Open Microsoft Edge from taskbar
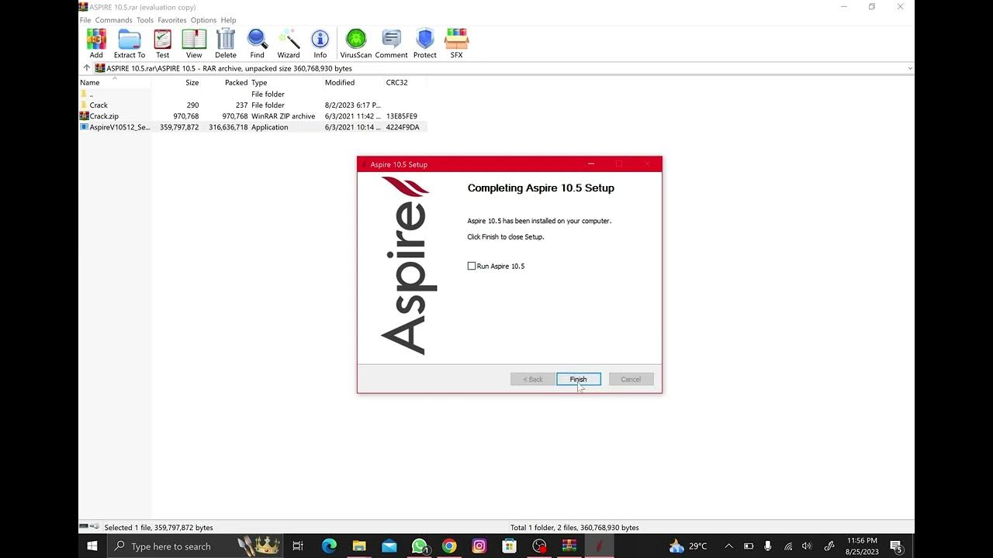This screenshot has height=558, width=993. pyautogui.click(x=329, y=546)
